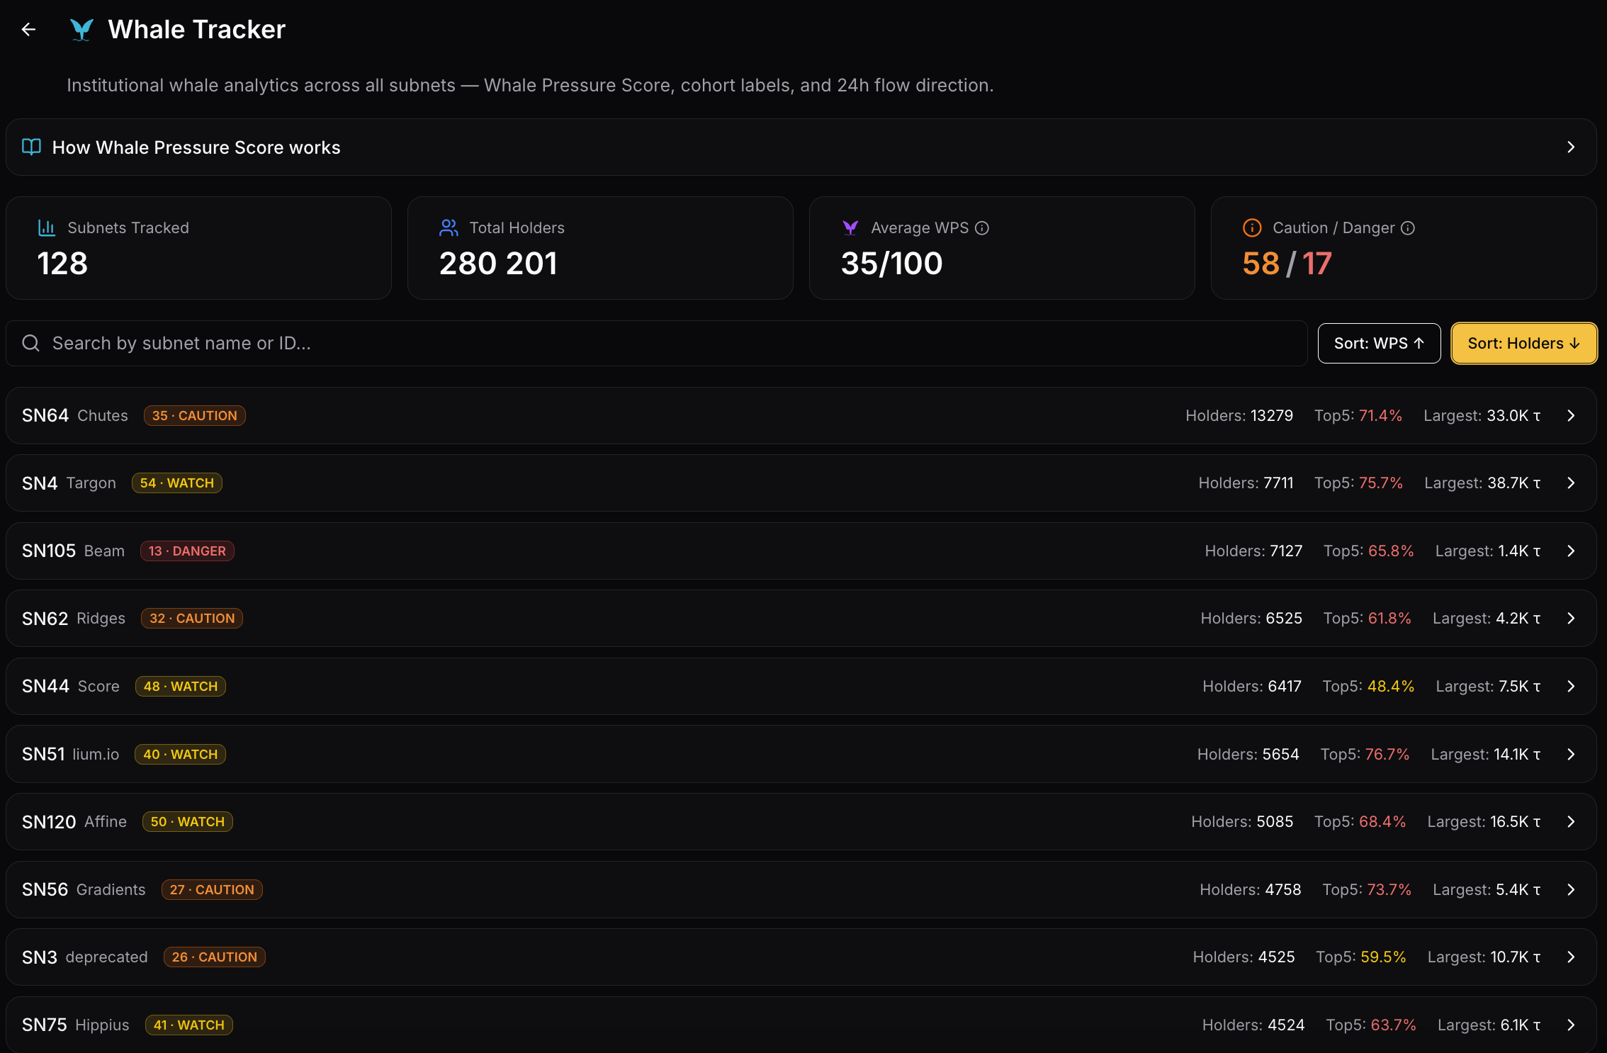
Task: Expand the How Whale Pressure Score works chevron
Action: [x=1571, y=147]
